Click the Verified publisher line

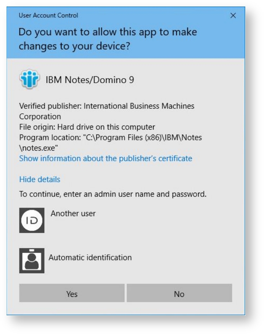click(107, 106)
